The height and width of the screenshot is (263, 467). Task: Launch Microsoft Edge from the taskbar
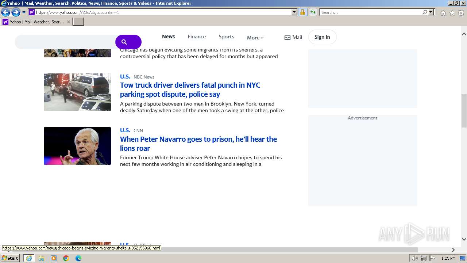click(78, 258)
